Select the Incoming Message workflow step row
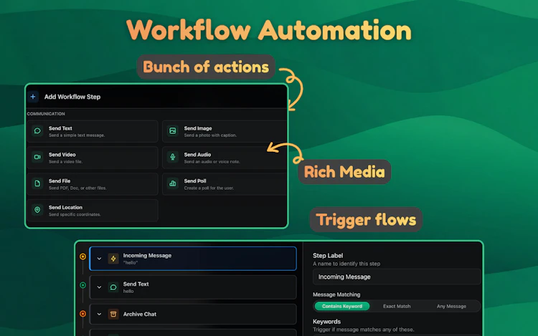 pyautogui.click(x=193, y=259)
